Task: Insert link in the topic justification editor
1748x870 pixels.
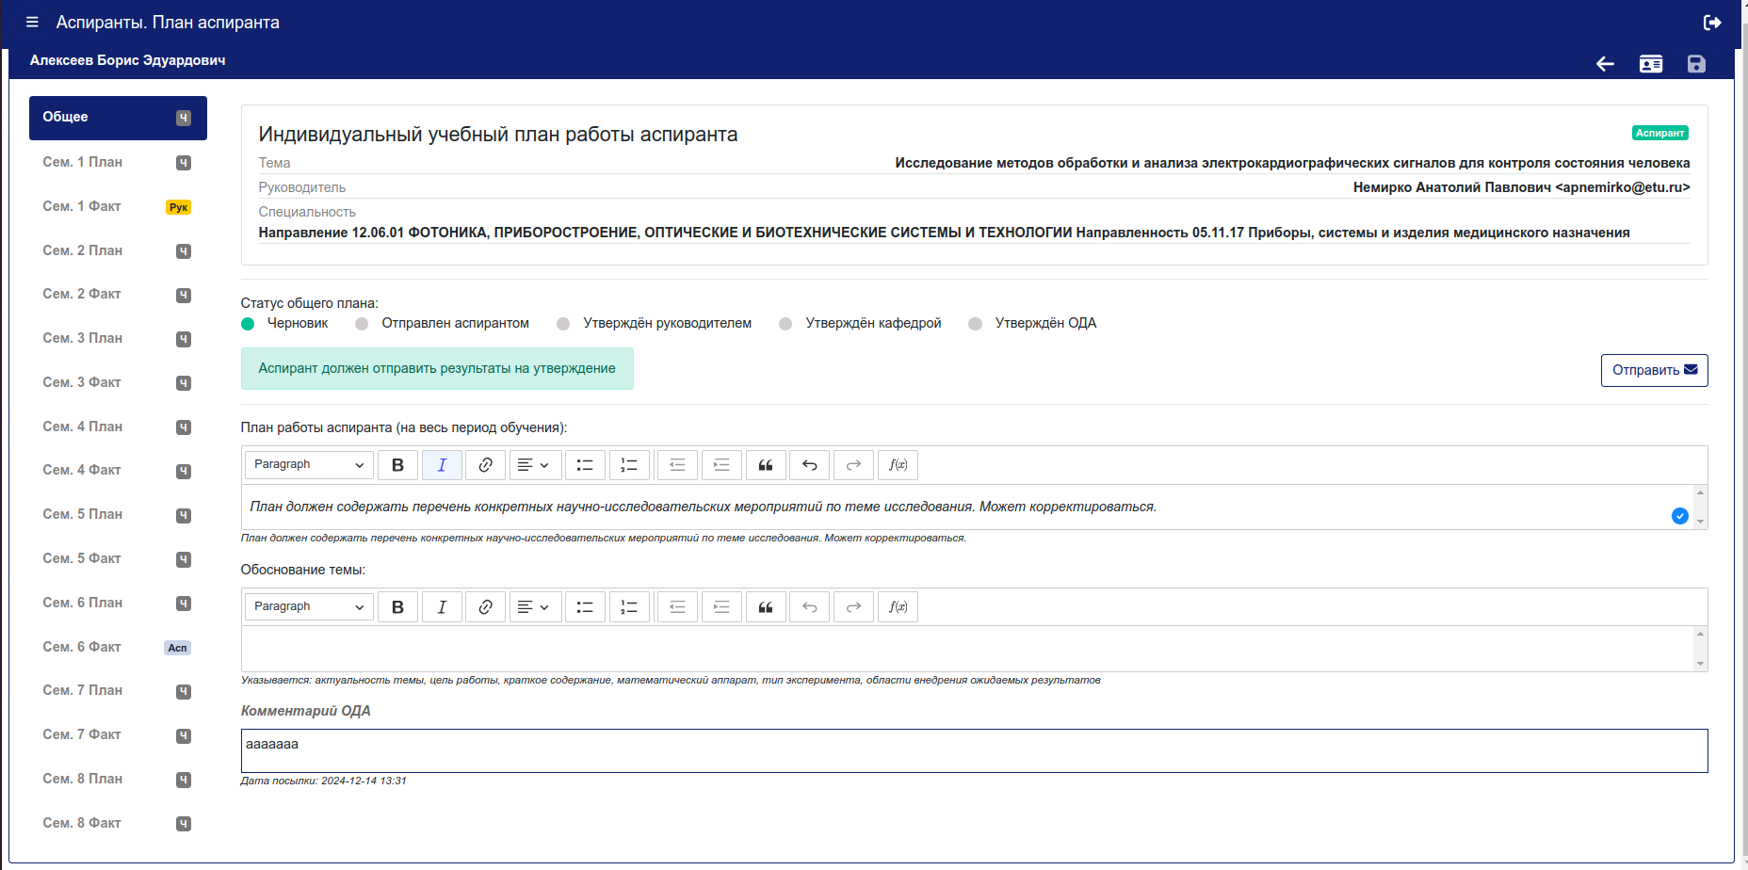Action: point(485,607)
